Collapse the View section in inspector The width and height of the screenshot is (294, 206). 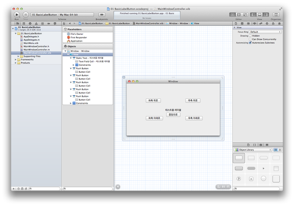[x=234, y=28]
